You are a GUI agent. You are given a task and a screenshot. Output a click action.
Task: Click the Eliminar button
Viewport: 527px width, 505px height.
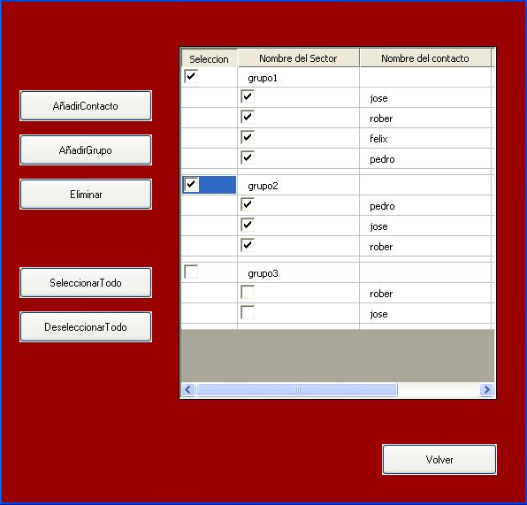tap(86, 195)
